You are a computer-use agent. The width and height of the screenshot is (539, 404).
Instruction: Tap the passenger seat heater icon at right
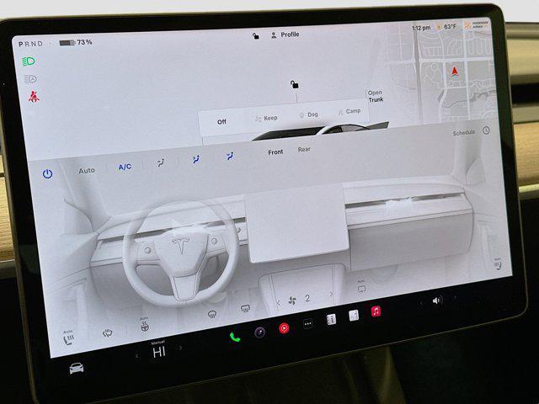498,263
